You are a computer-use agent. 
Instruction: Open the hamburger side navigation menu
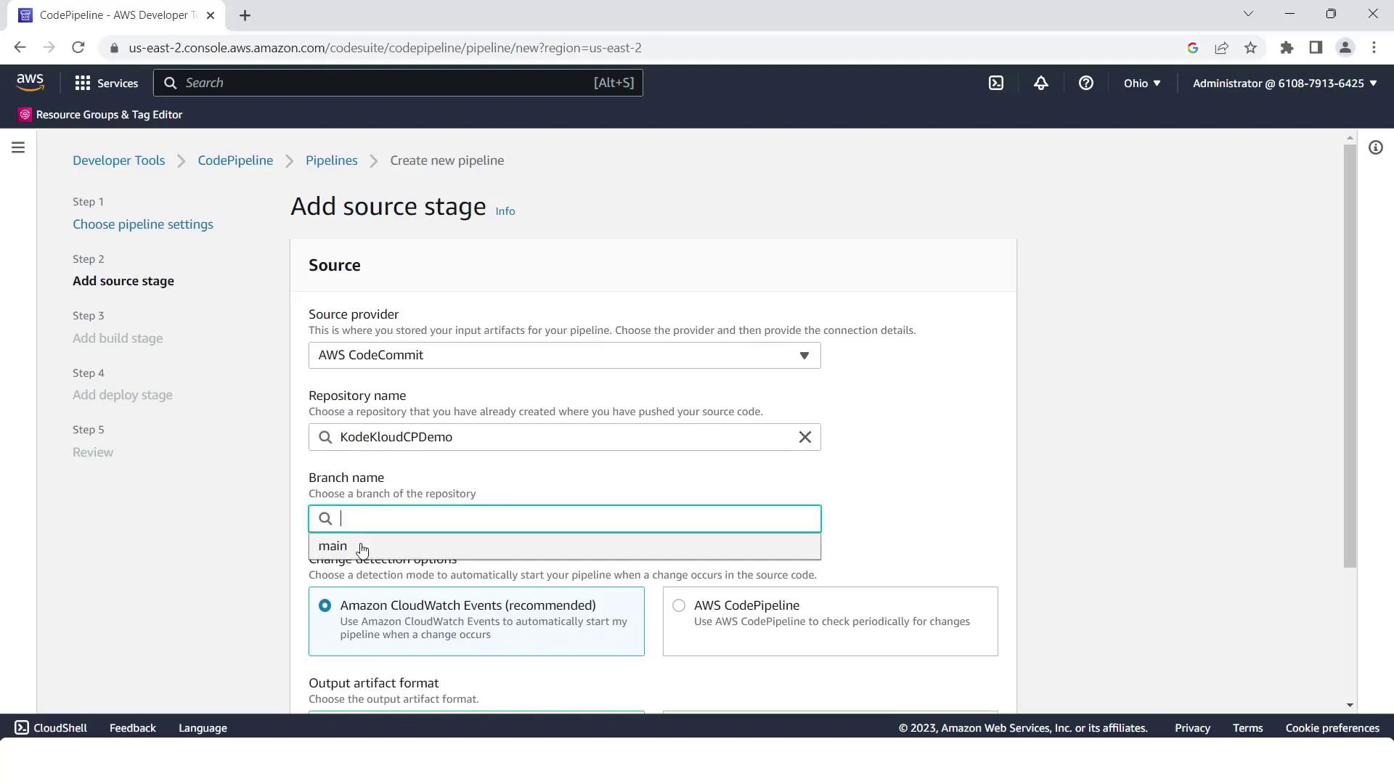(18, 148)
